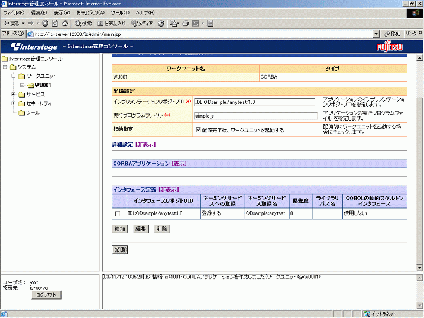The width and height of the screenshot is (424, 318).
Task: Open the ヘルプ(H) menu
Action: click(145, 12)
